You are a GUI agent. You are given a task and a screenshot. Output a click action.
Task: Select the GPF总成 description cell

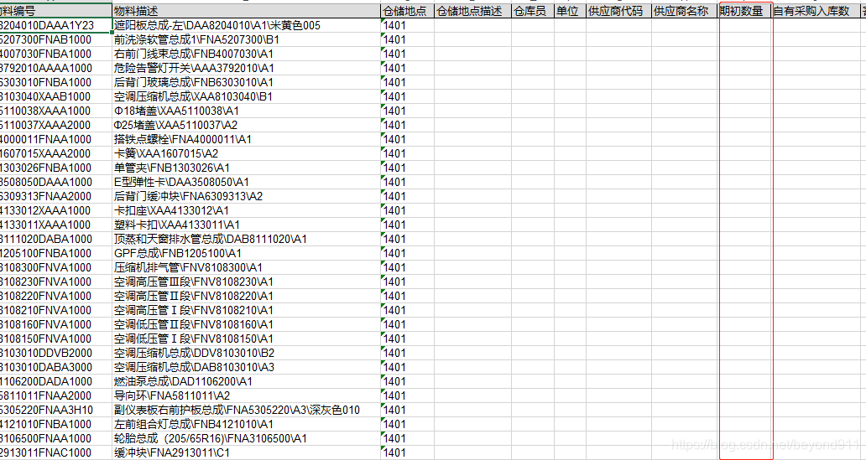pos(247,254)
